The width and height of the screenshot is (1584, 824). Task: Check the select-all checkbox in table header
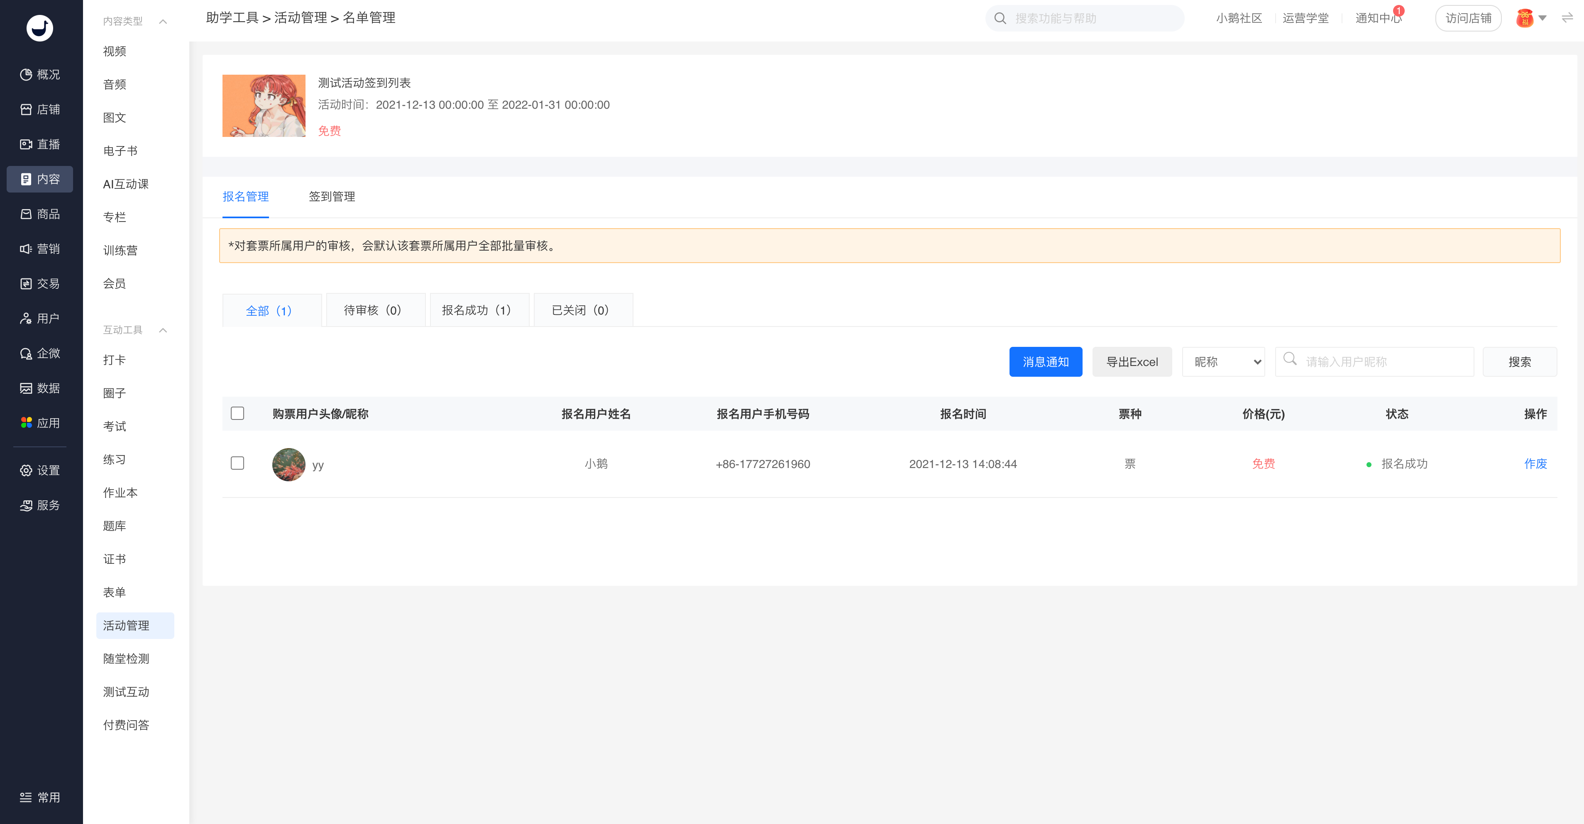(x=237, y=413)
